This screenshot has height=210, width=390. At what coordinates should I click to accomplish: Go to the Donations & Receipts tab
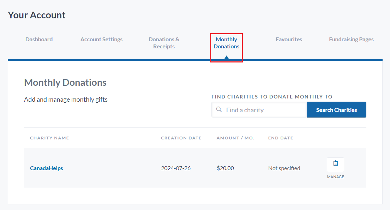pos(164,43)
